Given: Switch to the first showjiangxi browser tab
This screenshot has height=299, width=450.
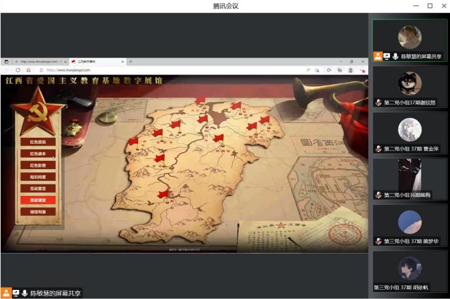Looking at the screenshot, I should [x=40, y=61].
